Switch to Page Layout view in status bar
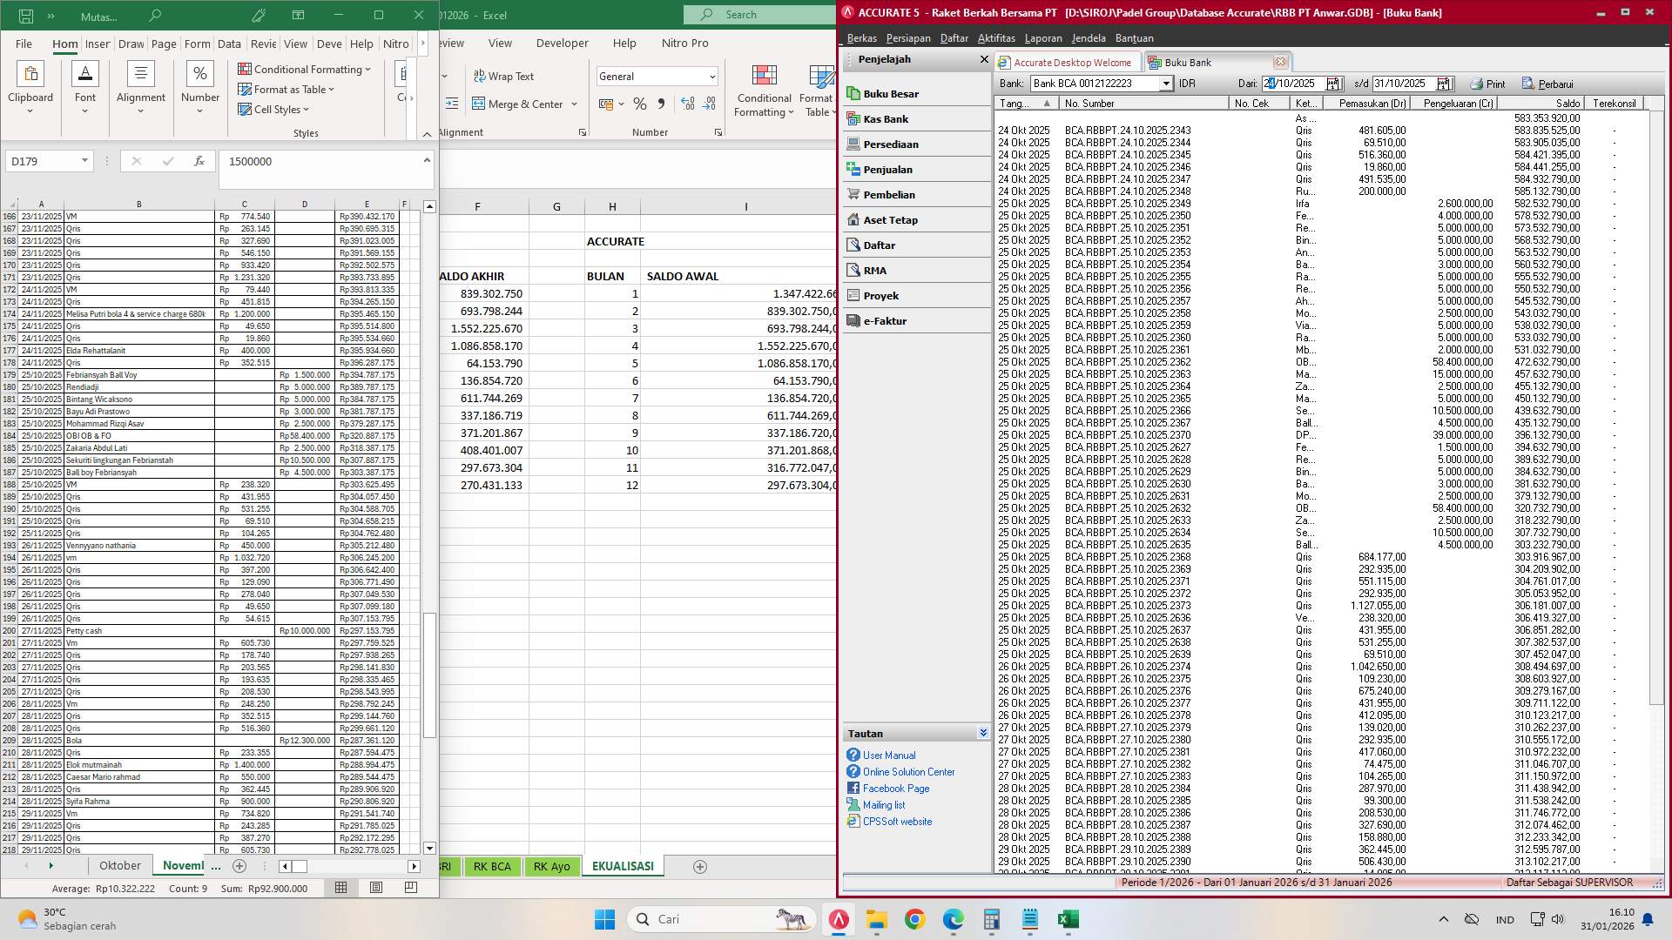Screen dimensions: 1672x940 pos(375,887)
